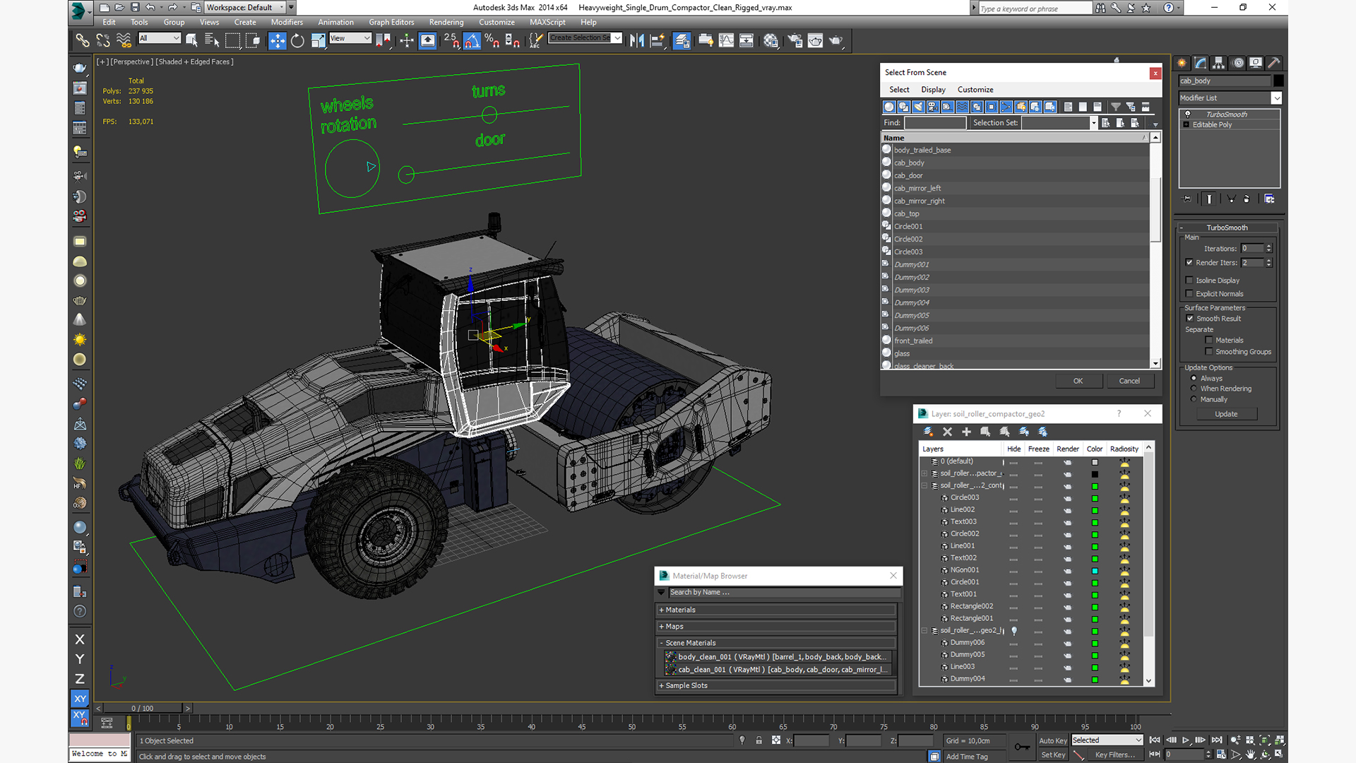Toggle visibility of soil_roller_compactor layer

(x=1013, y=473)
